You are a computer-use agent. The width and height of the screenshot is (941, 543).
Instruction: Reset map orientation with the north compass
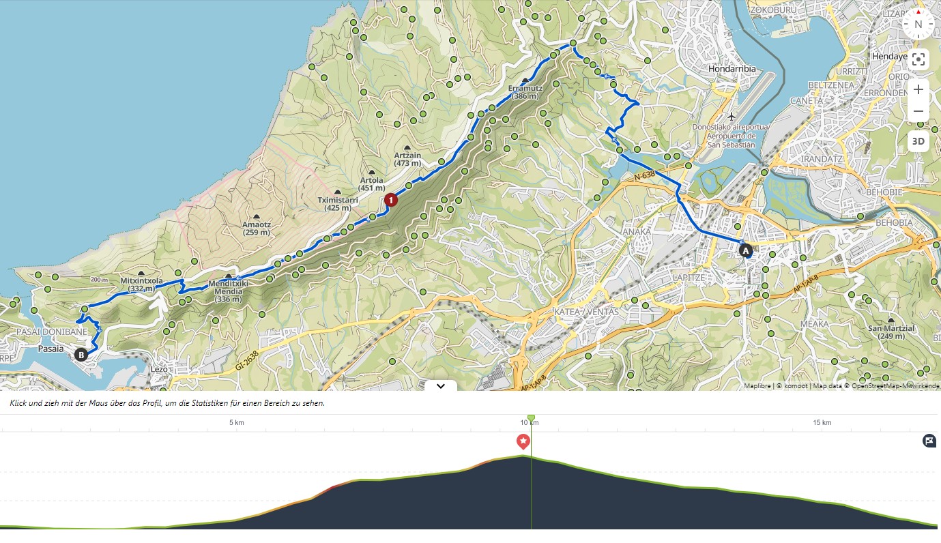pyautogui.click(x=918, y=25)
